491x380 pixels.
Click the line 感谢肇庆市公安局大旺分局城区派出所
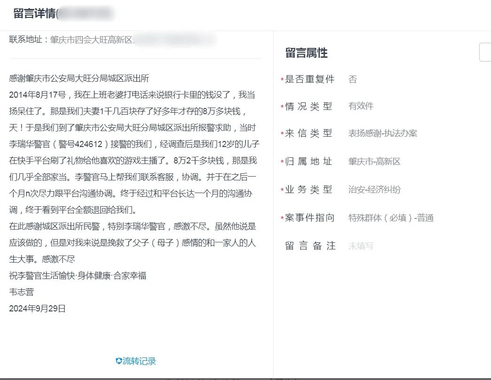pyautogui.click(x=79, y=78)
